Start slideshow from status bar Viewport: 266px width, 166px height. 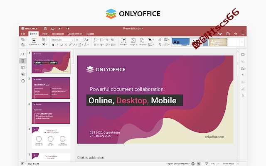click(x=22, y=164)
